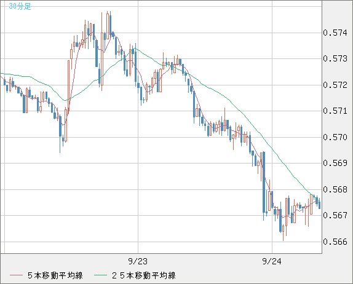The height and width of the screenshot is (284, 353).
Task: Click the 25本移動平均線 legend text
Action: (x=144, y=275)
